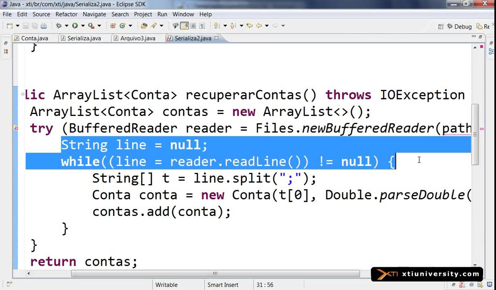Maximize the editor area

(481, 37)
